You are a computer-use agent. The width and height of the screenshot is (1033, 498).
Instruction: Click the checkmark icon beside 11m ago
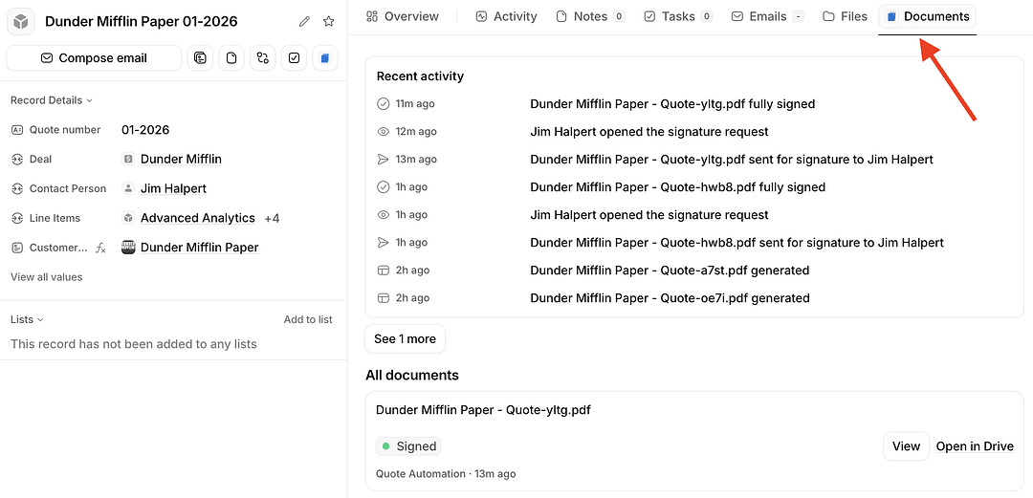(x=383, y=103)
